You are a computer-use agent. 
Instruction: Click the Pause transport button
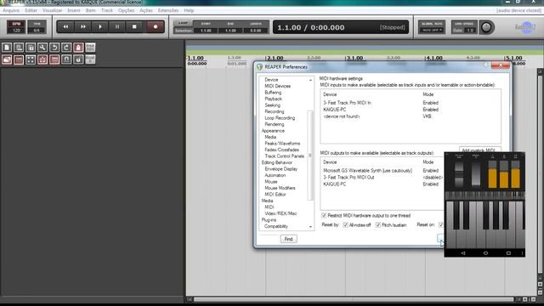117,26
